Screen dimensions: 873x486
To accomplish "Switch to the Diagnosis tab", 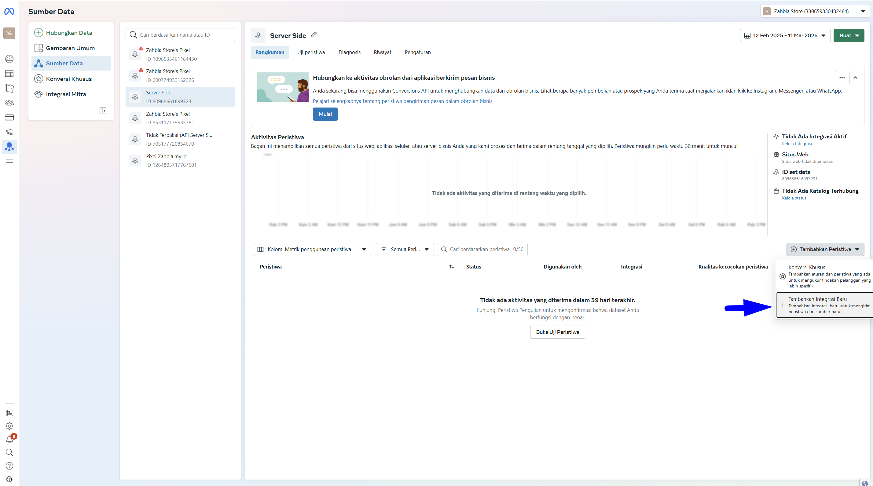I will 349,52.
